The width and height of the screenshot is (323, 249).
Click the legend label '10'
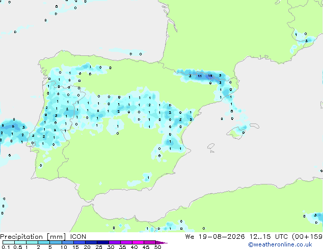coord(64,247)
